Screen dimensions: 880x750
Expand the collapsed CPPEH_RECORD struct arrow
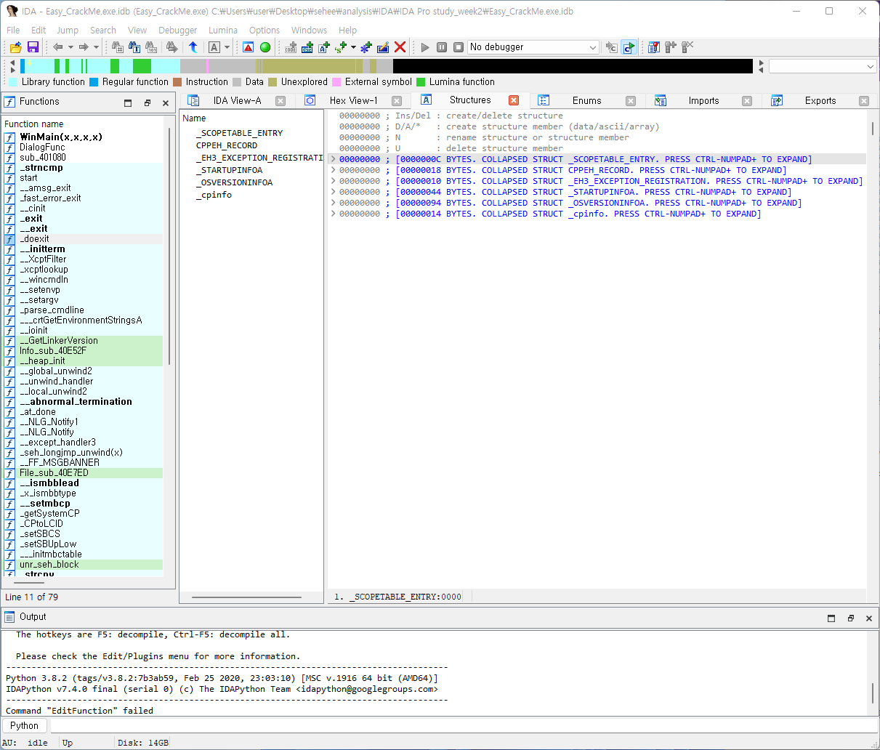coord(334,170)
